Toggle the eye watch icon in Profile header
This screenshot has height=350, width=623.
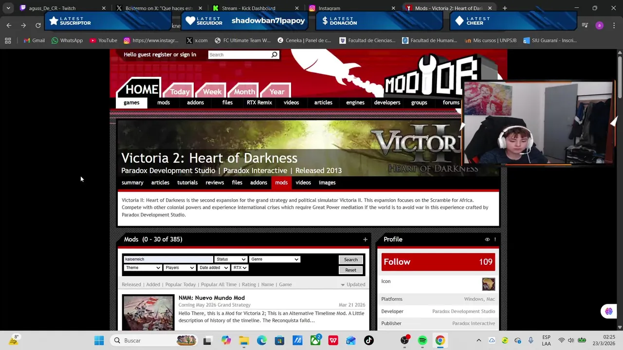coord(487,239)
